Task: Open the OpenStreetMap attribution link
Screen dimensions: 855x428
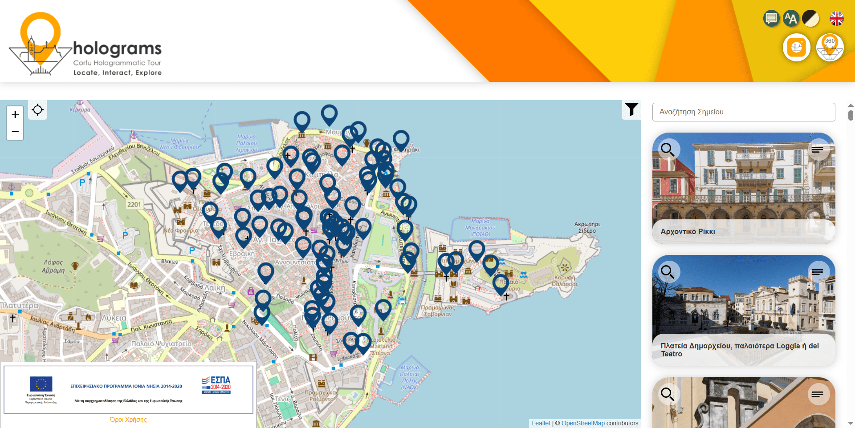Action: (x=583, y=423)
